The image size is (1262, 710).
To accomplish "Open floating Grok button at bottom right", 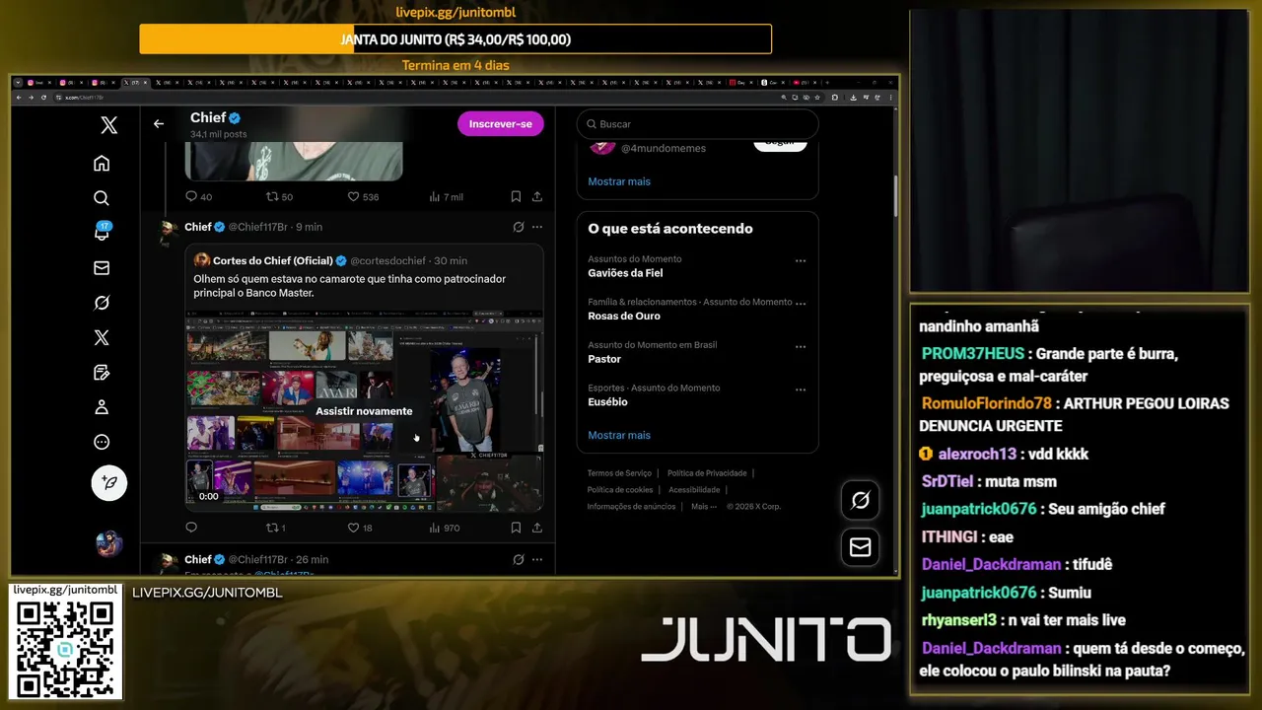I will pos(860,501).
